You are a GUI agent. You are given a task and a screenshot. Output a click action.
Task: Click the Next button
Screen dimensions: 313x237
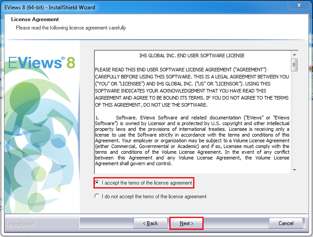[x=186, y=223]
